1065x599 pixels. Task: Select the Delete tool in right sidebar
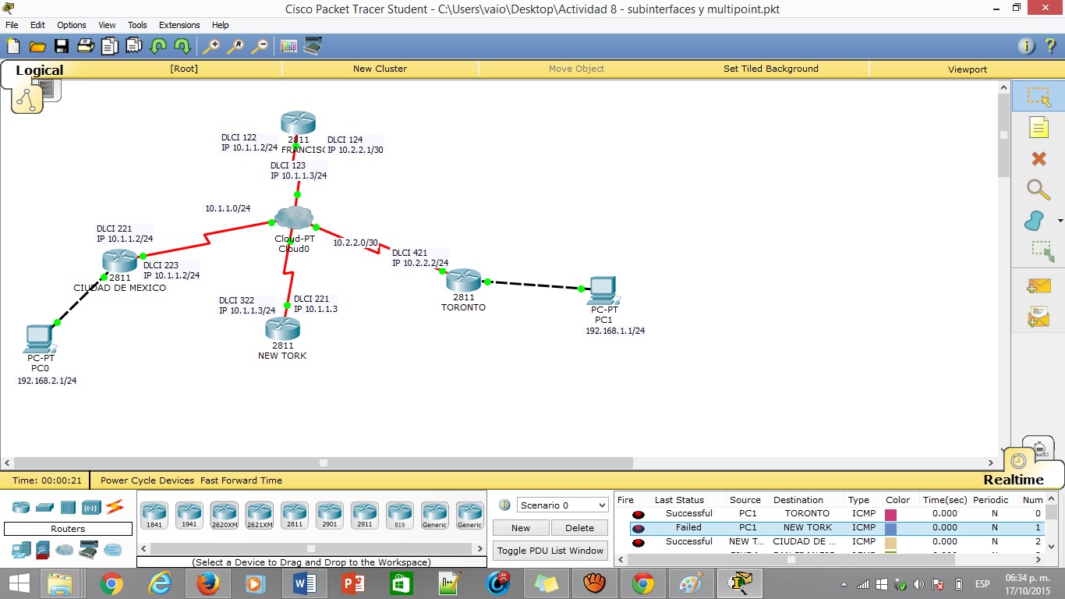pos(1038,158)
